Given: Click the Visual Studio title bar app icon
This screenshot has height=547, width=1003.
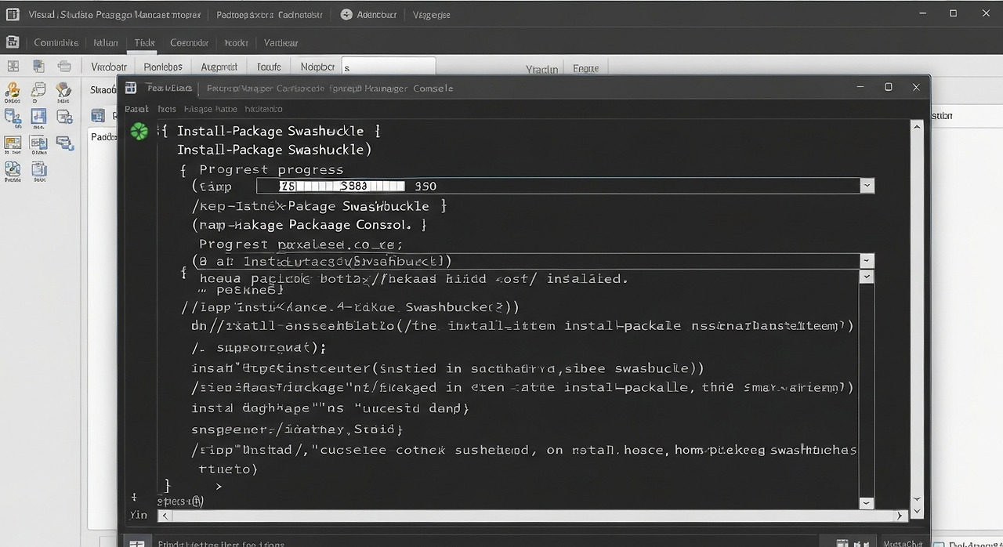Looking at the screenshot, I should pos(12,14).
